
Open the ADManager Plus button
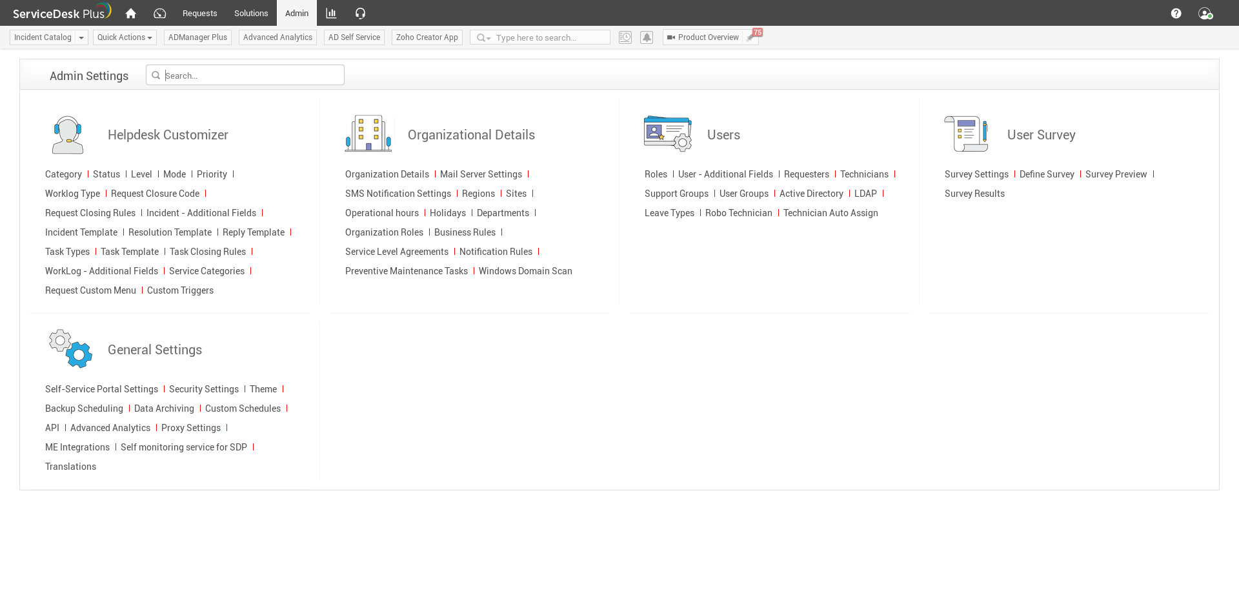tap(197, 37)
